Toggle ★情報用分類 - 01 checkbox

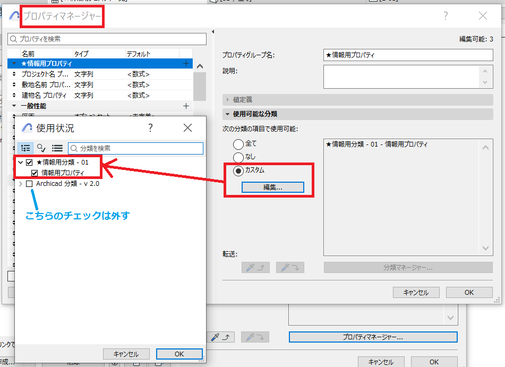[x=29, y=163]
